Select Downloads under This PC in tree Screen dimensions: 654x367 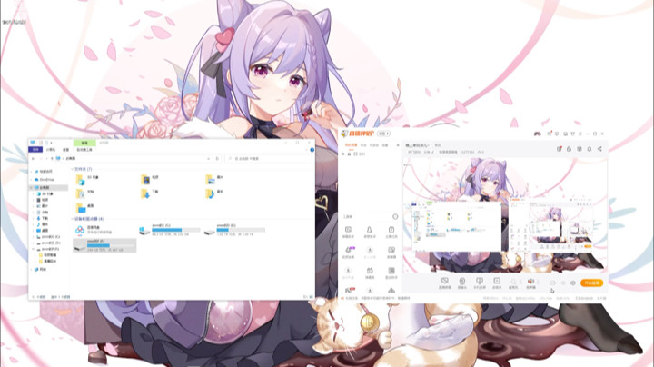(43, 218)
